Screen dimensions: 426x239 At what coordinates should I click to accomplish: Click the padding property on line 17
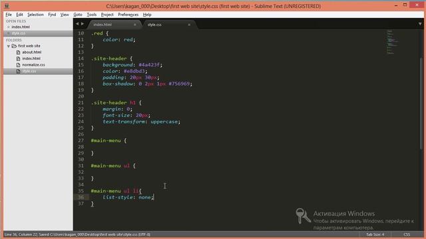click(x=113, y=78)
